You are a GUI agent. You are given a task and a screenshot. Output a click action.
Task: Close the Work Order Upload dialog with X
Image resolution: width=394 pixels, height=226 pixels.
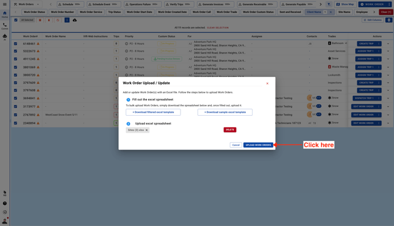coord(267,83)
